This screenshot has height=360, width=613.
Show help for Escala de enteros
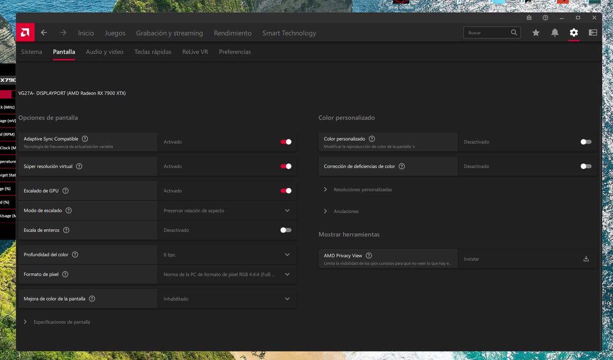coord(66,230)
